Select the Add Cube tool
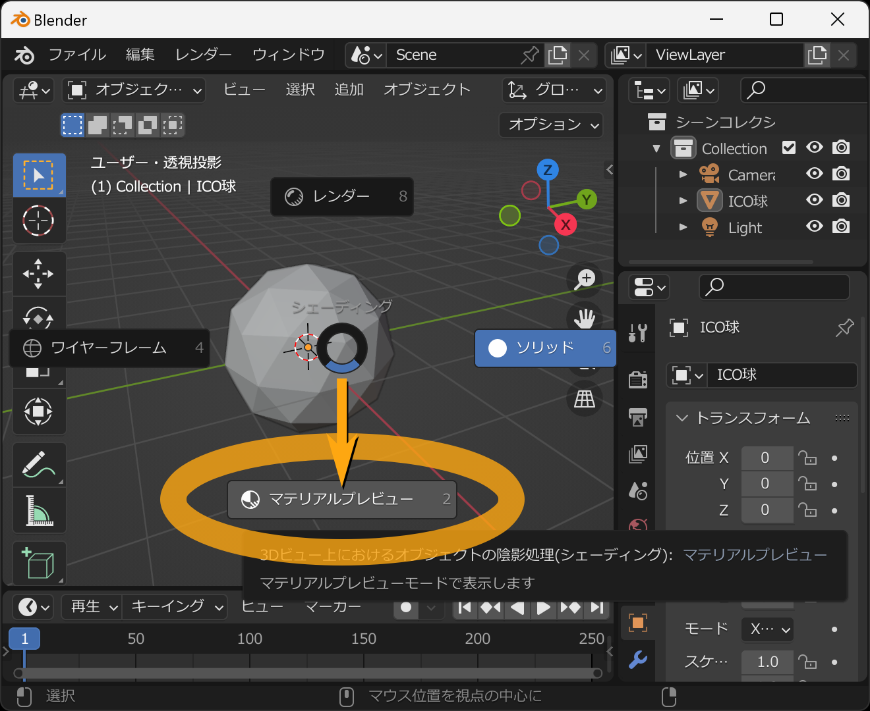Screen dimensions: 870x711 [x=39, y=563]
